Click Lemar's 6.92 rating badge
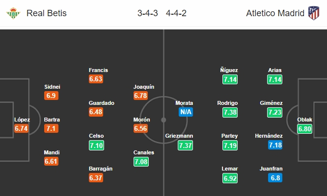Image resolution: width=327 pixels, height=196 pixels. [x=230, y=178]
